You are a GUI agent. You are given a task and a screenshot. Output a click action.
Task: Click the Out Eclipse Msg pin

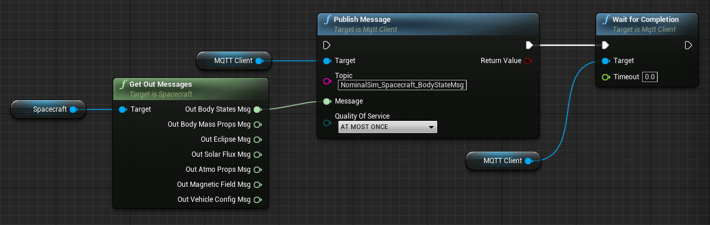257,139
